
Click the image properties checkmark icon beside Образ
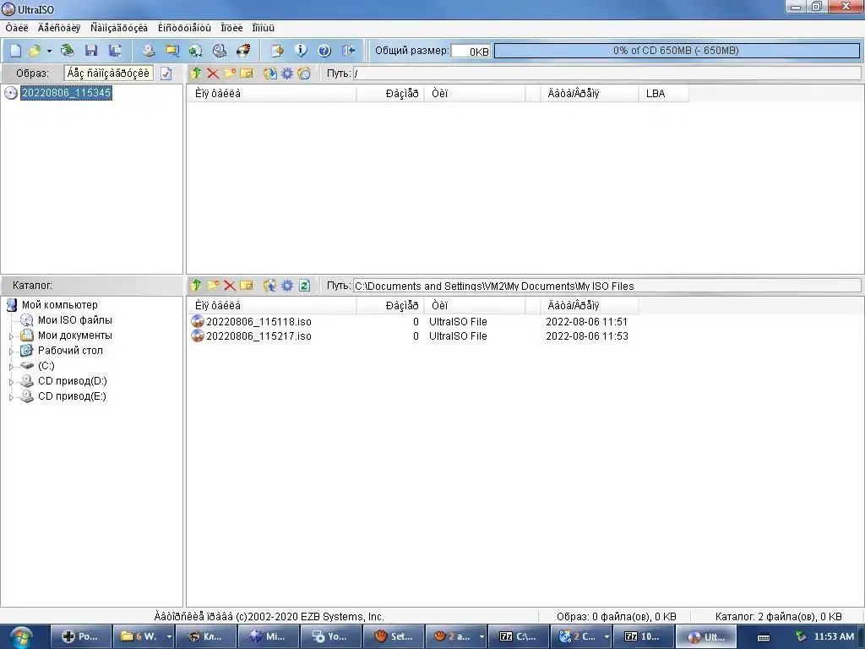[166, 74]
